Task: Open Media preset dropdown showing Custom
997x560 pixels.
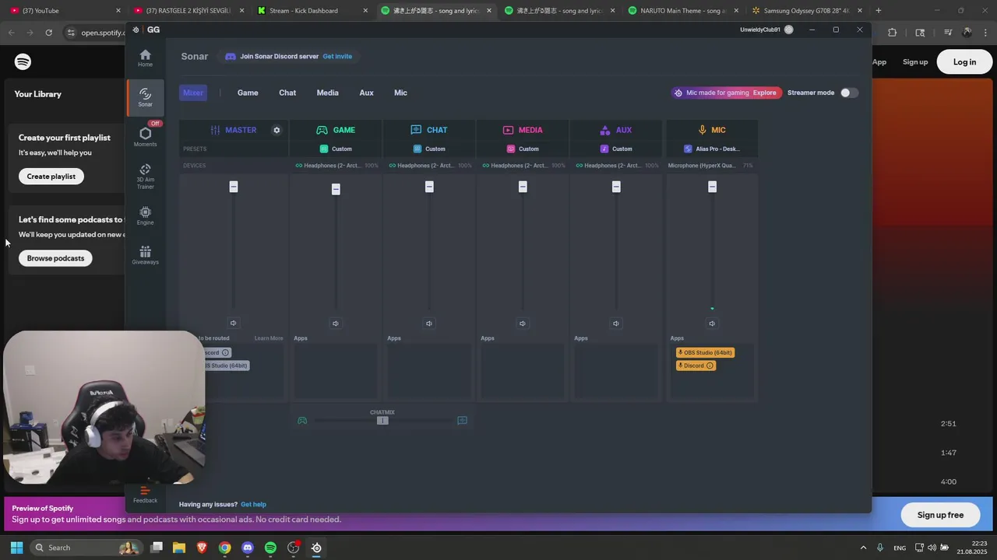Action: coord(523,149)
